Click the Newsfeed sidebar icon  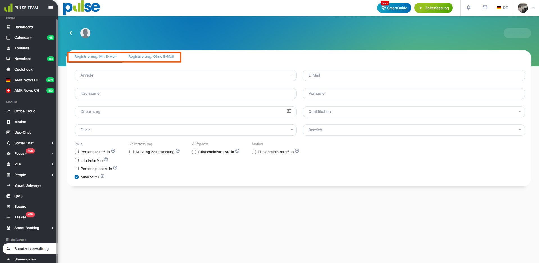click(x=8, y=59)
